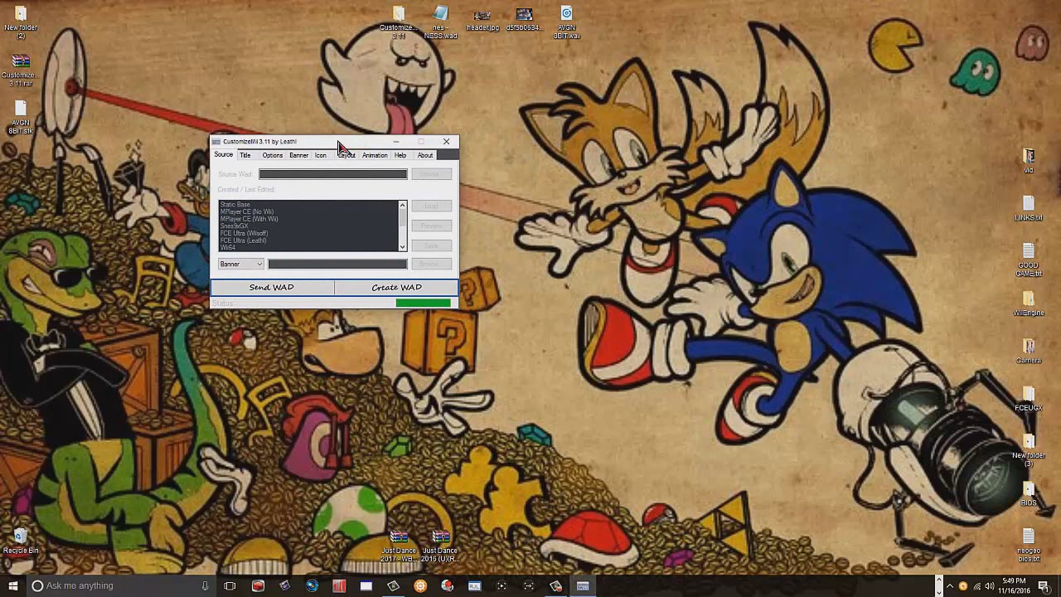Open the Icon tab
This screenshot has height=597, width=1061.
click(x=320, y=155)
